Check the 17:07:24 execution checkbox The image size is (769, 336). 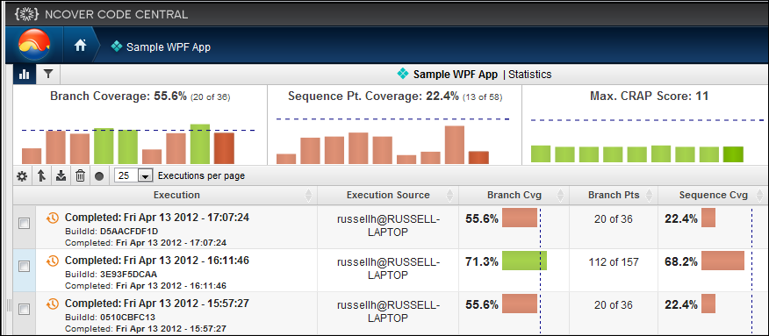pos(24,224)
